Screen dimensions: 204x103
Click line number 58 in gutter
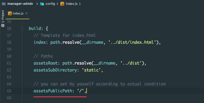[x=9, y=42]
